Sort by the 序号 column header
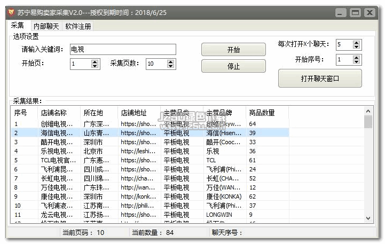The width and height of the screenshot is (385, 244). tap(24, 113)
